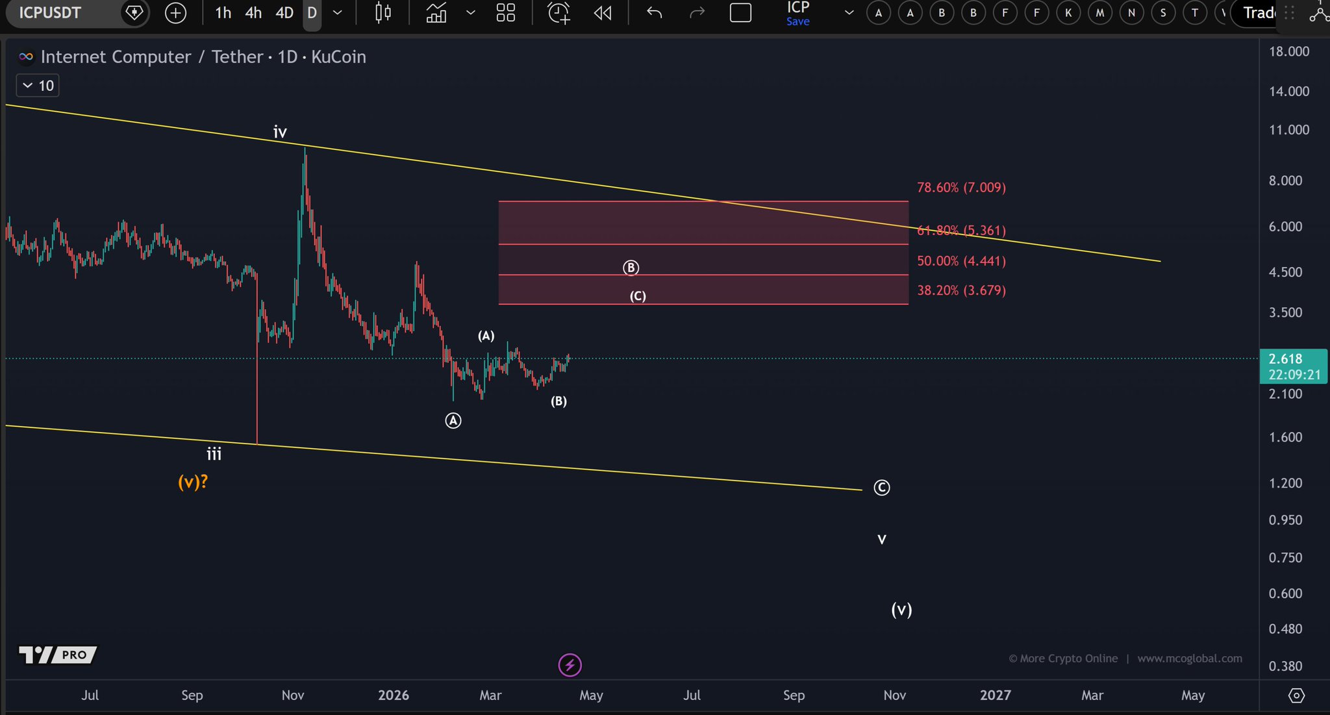Image resolution: width=1330 pixels, height=715 pixels.
Task: Switch to the 1h timeframe
Action: pyautogui.click(x=223, y=12)
